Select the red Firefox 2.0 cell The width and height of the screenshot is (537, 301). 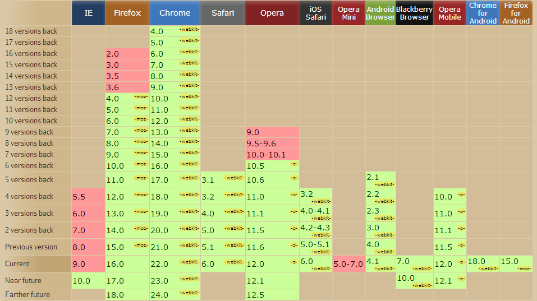point(127,54)
